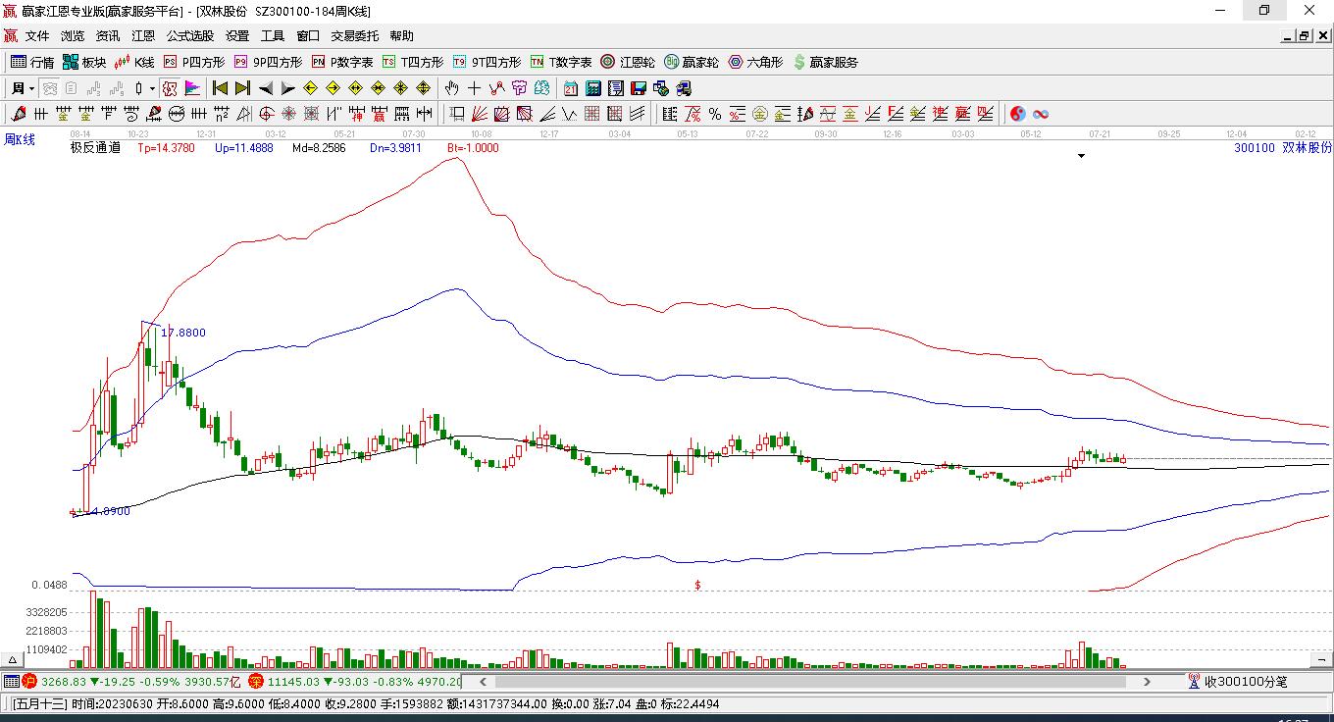Toggle the colored flag icon in toolbar
The image size is (1334, 722).
click(x=192, y=88)
